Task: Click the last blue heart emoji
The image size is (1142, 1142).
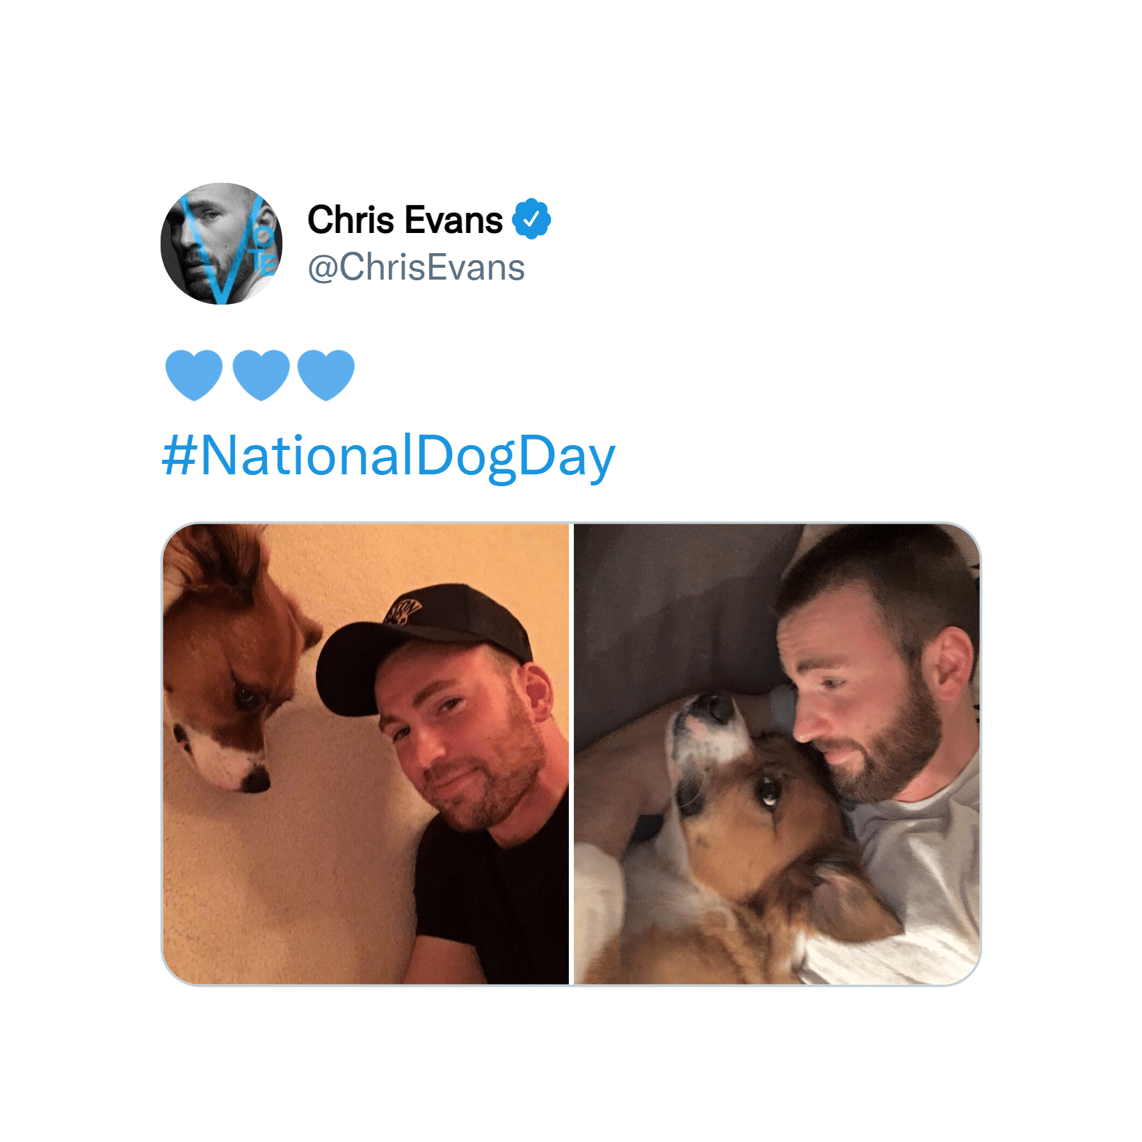Action: point(326,375)
